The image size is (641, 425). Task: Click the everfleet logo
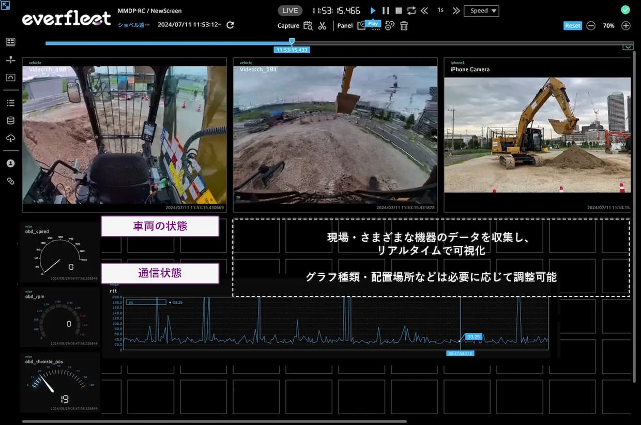(66, 19)
